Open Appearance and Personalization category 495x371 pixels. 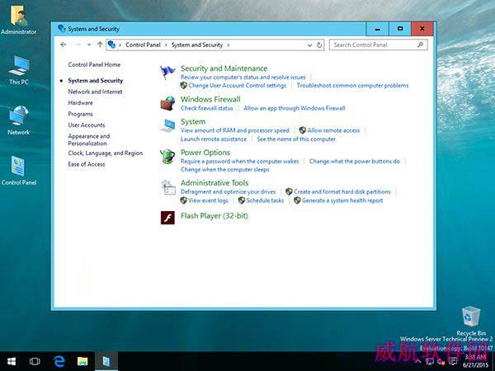pyautogui.click(x=89, y=140)
